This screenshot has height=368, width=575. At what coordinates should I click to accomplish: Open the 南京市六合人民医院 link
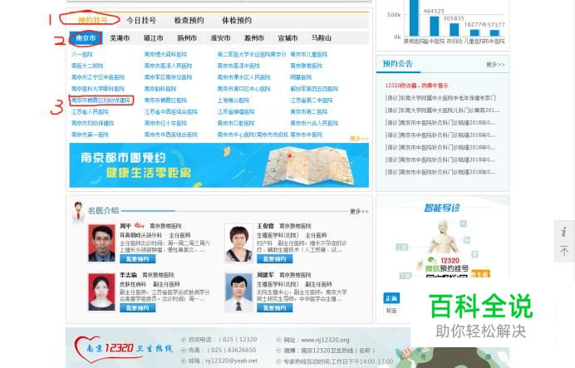[x=314, y=123]
